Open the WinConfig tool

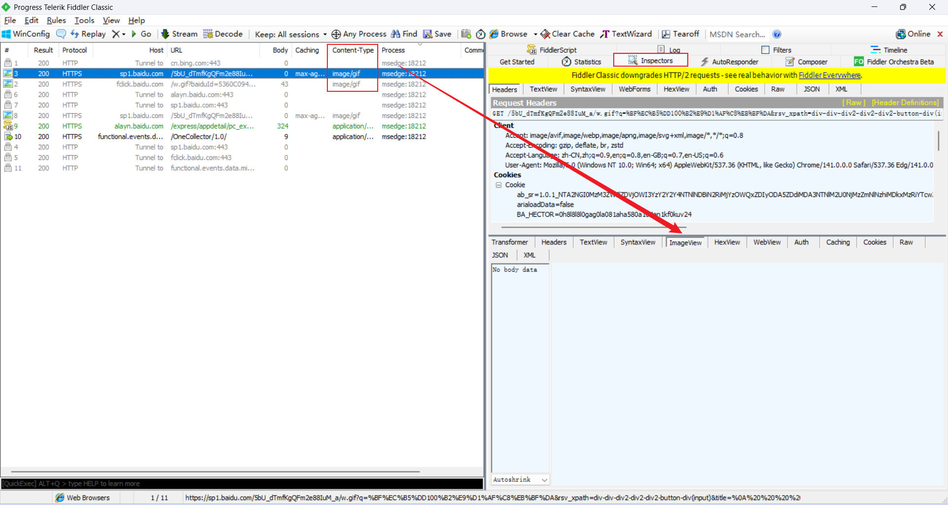click(x=26, y=34)
